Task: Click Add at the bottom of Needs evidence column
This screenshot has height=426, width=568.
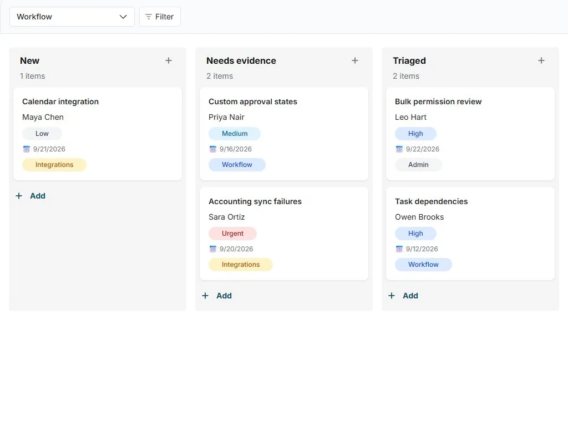Action: pos(217,296)
